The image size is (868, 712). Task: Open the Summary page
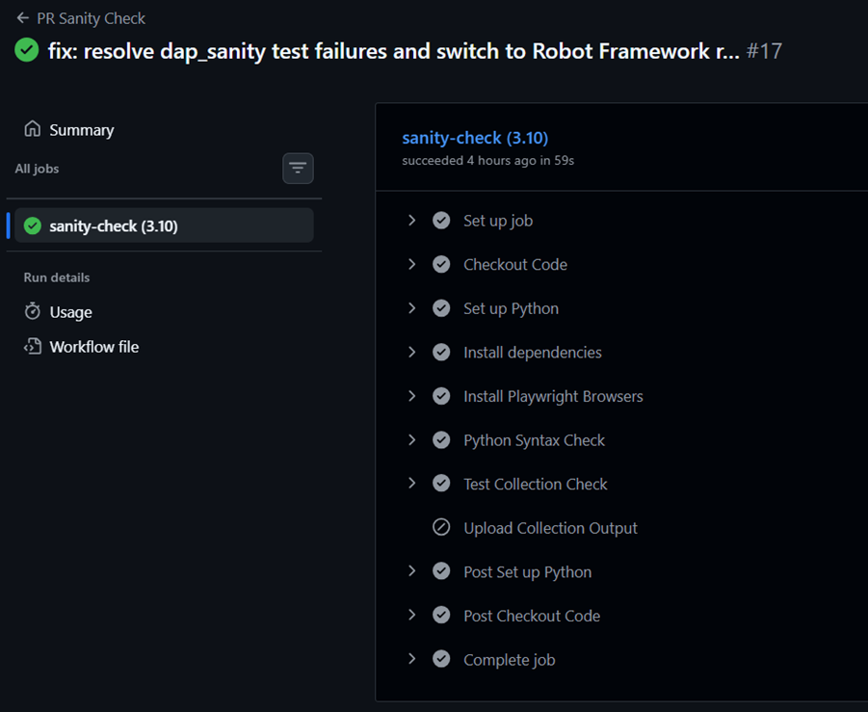click(82, 130)
